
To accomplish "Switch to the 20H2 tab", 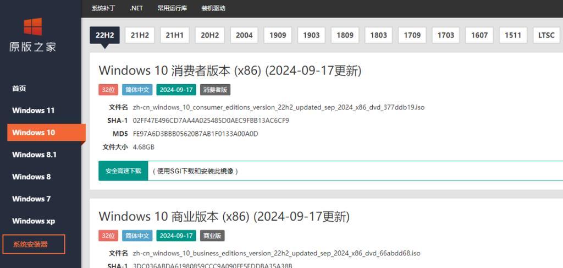I will 209,35.
